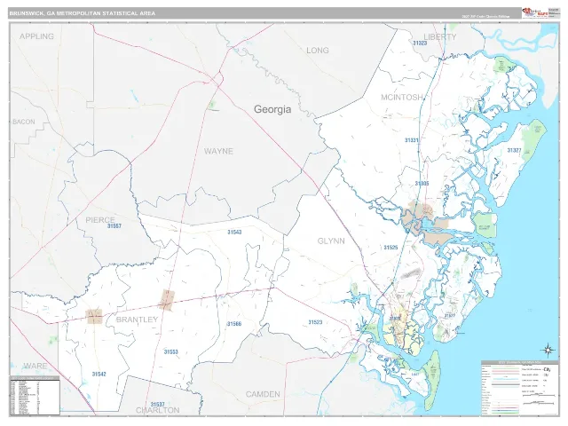Select the MCINTOSH county label
This screenshot has height=426, width=568.
point(402,97)
